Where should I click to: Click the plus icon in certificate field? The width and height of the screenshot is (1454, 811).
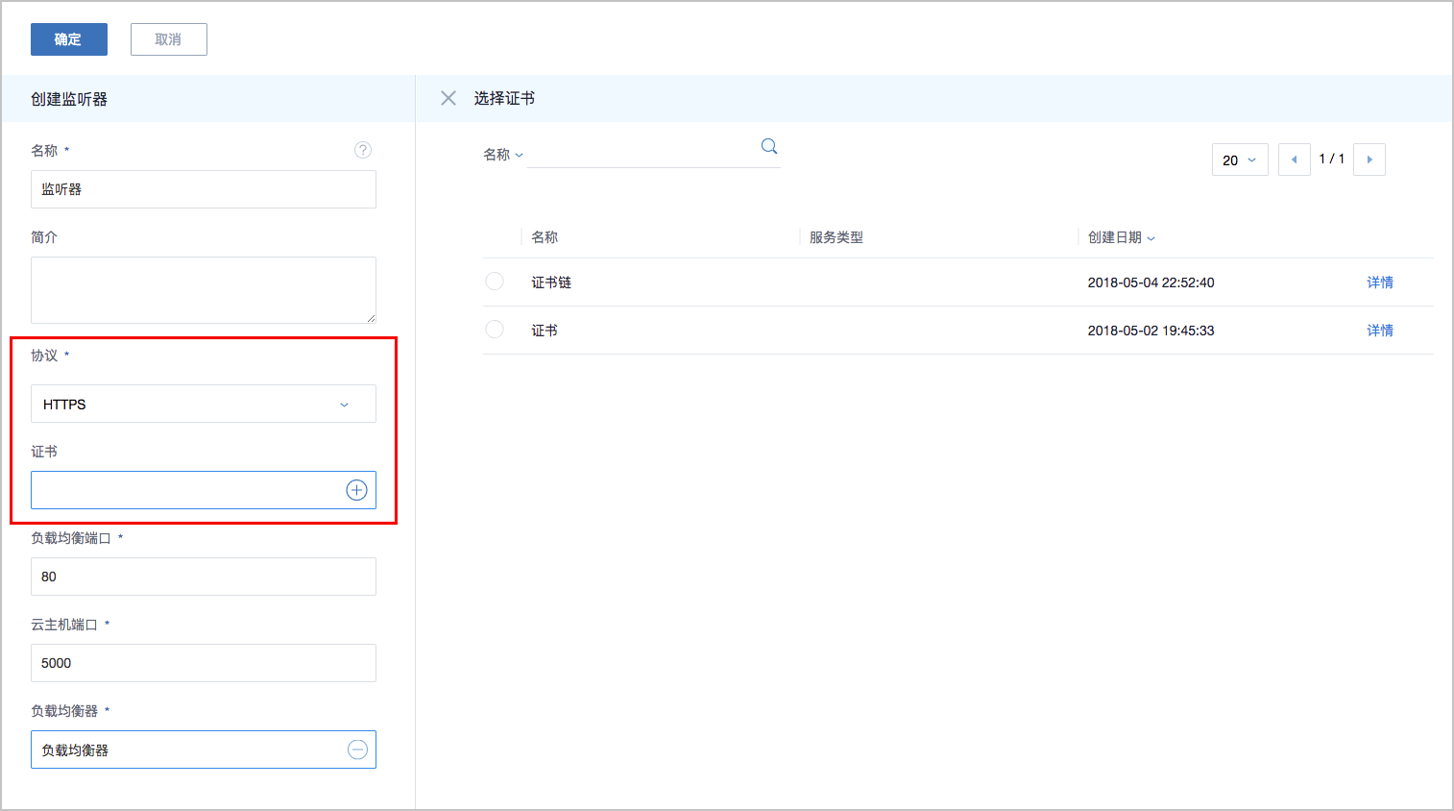point(356,490)
